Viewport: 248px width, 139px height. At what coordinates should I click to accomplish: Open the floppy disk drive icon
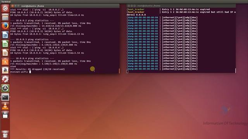(5, 115)
